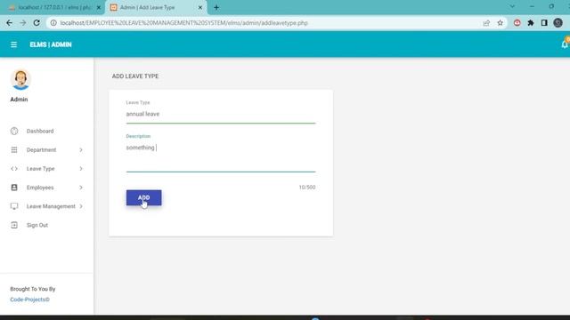Close the localhost phpMyAdmin tab
570x320 pixels.
(99, 7)
